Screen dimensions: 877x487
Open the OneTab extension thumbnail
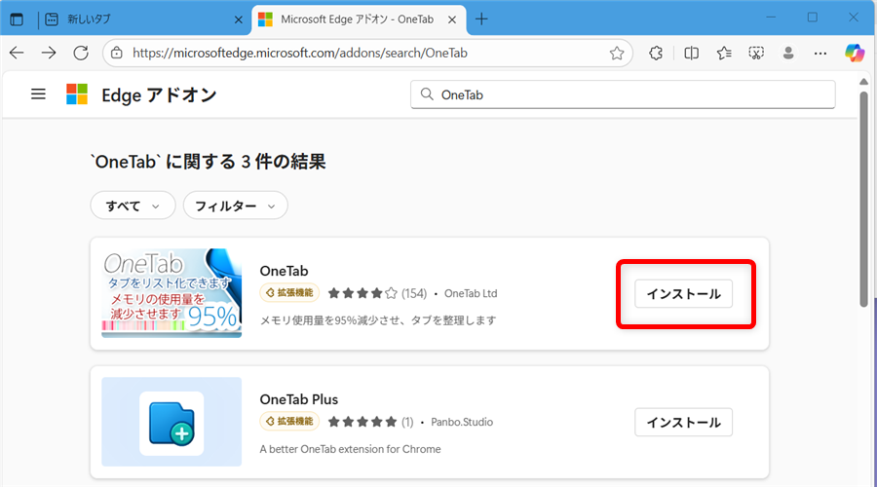(172, 293)
